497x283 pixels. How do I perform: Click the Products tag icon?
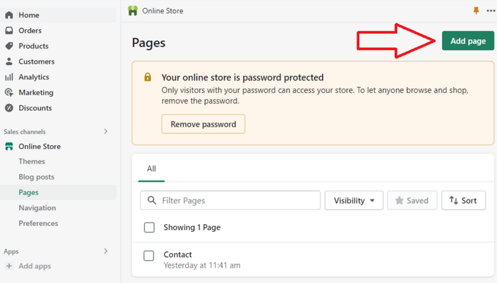[x=9, y=46]
